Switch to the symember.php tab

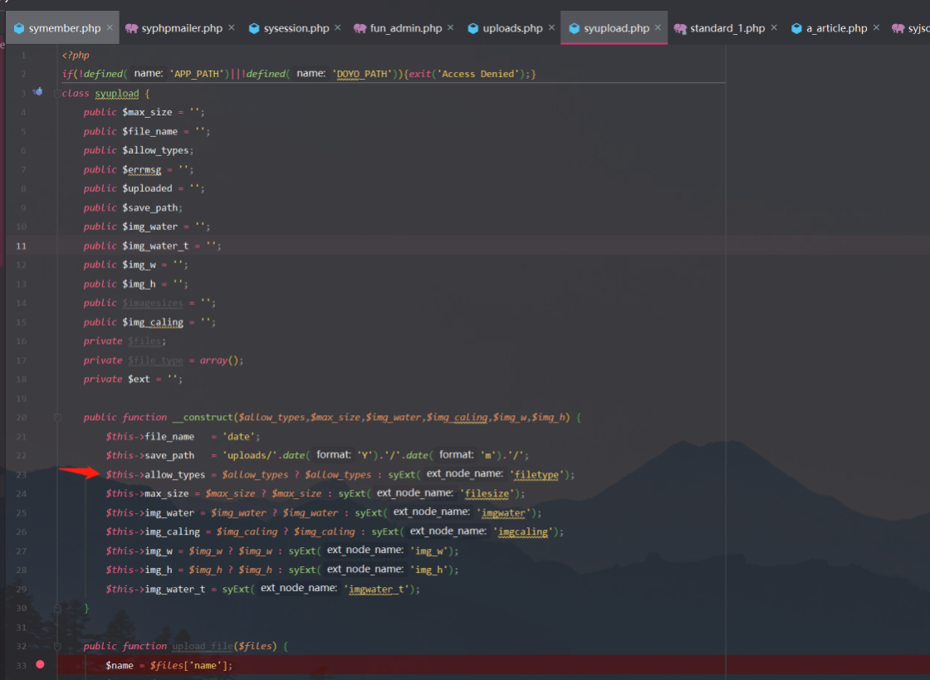coord(65,28)
